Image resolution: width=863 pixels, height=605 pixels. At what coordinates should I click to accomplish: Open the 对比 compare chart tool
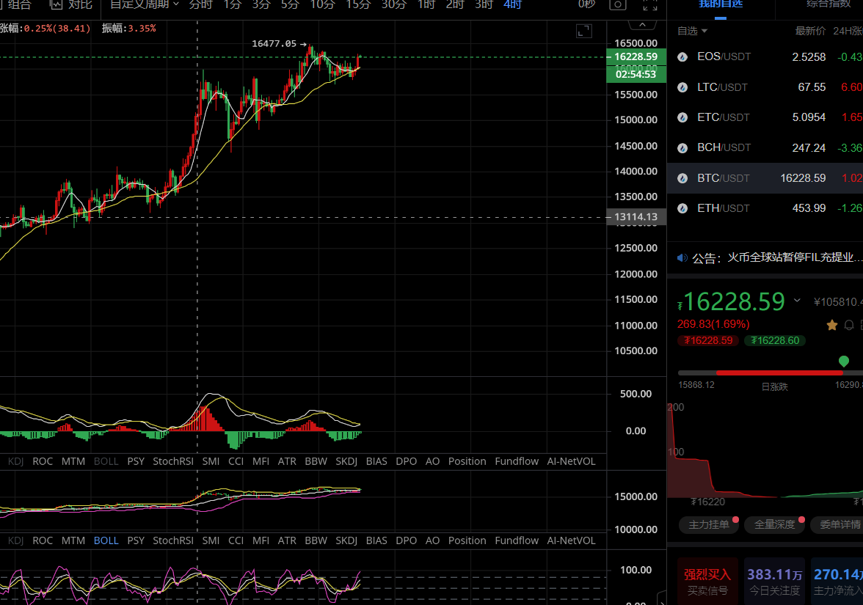coord(71,4)
